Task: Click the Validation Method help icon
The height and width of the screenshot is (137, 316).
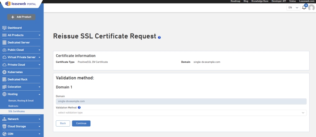Action: pos(79,108)
